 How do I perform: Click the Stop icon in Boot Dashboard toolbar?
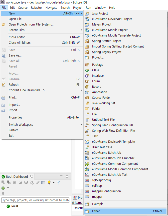point(14,183)
